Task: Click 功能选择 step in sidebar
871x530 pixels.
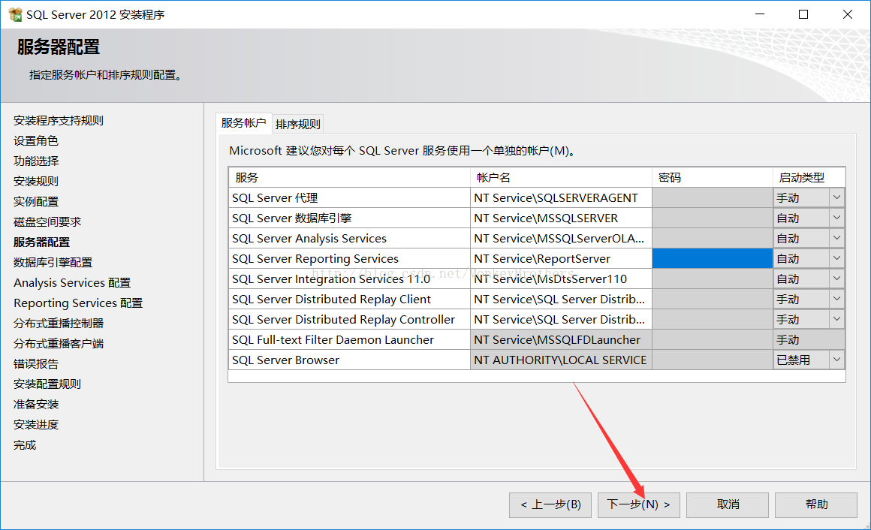Action: click(x=36, y=161)
